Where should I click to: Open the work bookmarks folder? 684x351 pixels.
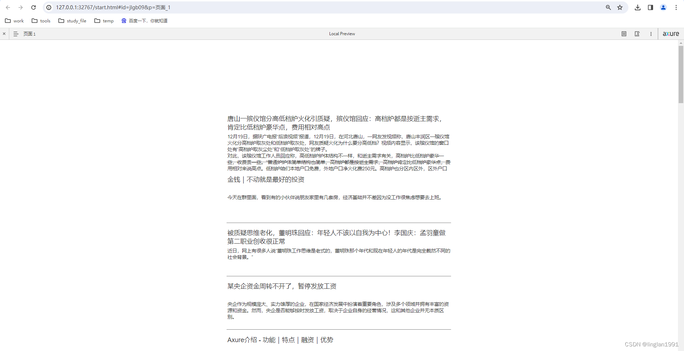14,21
